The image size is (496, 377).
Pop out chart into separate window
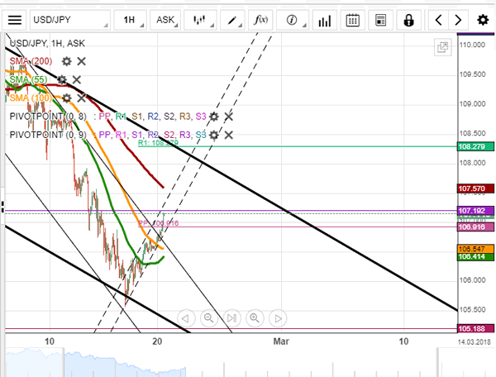(x=442, y=47)
